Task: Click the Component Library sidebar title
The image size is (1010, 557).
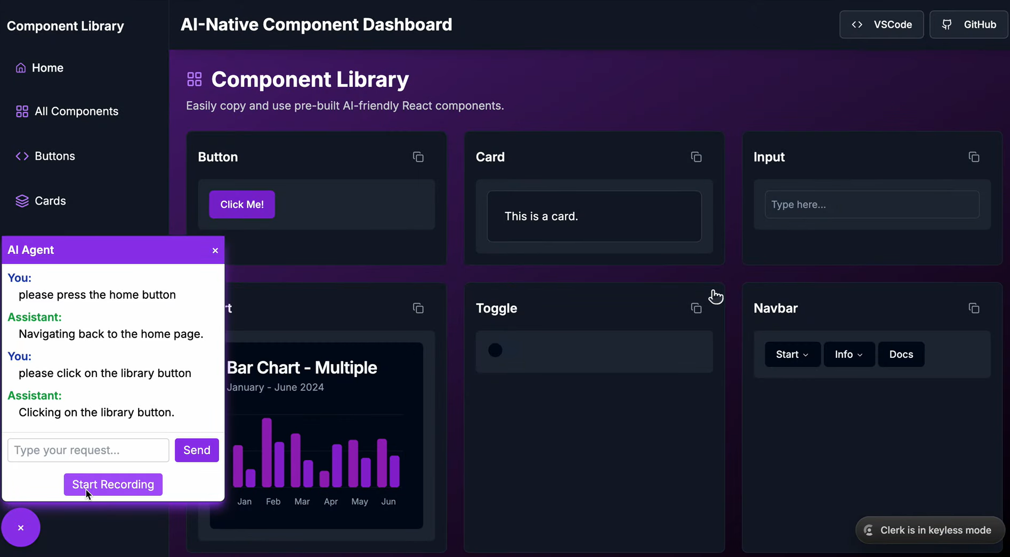Action: tap(66, 26)
